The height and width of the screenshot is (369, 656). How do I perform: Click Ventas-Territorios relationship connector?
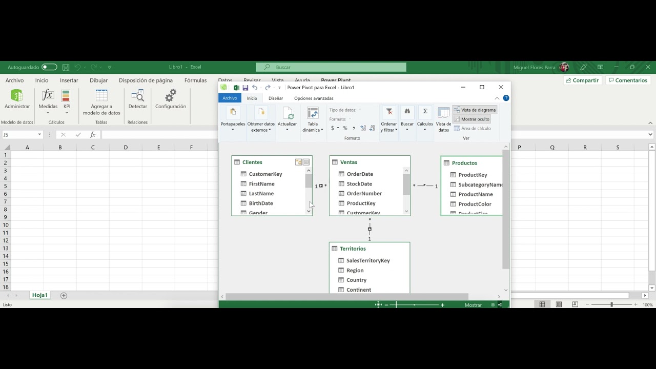[x=370, y=229]
